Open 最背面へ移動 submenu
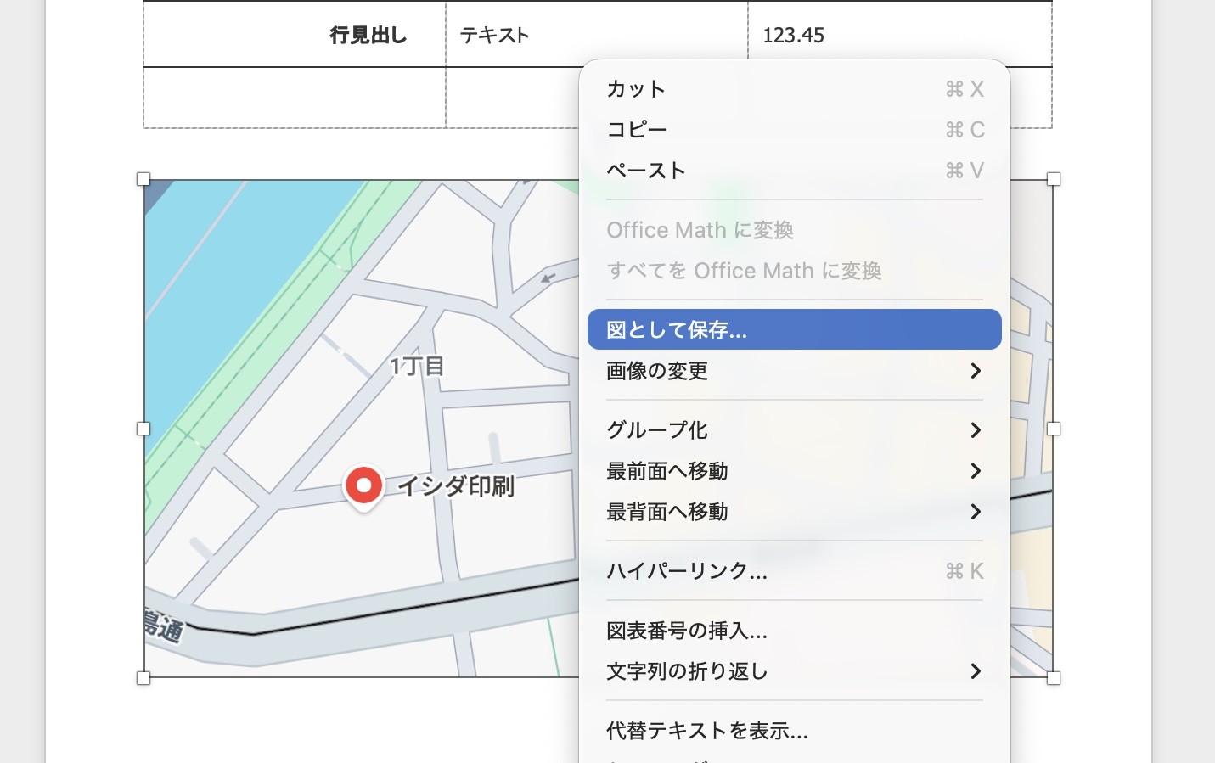The image size is (1215, 763). (x=794, y=512)
